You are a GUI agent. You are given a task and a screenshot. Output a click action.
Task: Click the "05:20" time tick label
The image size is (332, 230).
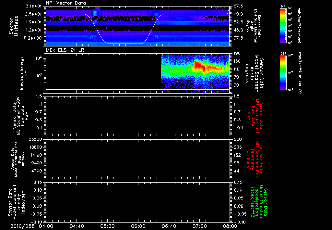(107, 226)
